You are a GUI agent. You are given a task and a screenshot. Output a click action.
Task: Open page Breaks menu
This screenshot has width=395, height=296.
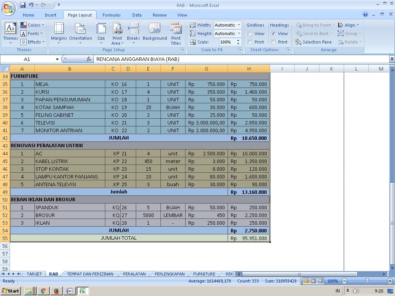pyautogui.click(x=133, y=33)
